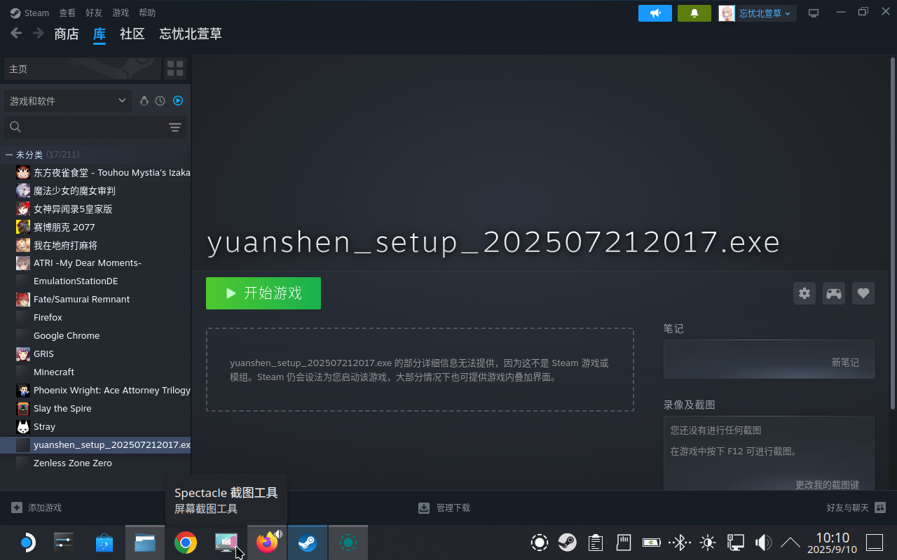
Task: Open Dolphin file manager from taskbar
Action: click(x=145, y=542)
